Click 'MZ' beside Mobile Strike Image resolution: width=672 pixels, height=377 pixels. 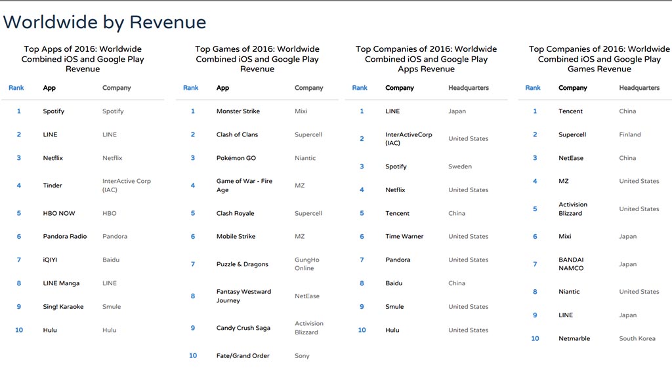tap(299, 237)
